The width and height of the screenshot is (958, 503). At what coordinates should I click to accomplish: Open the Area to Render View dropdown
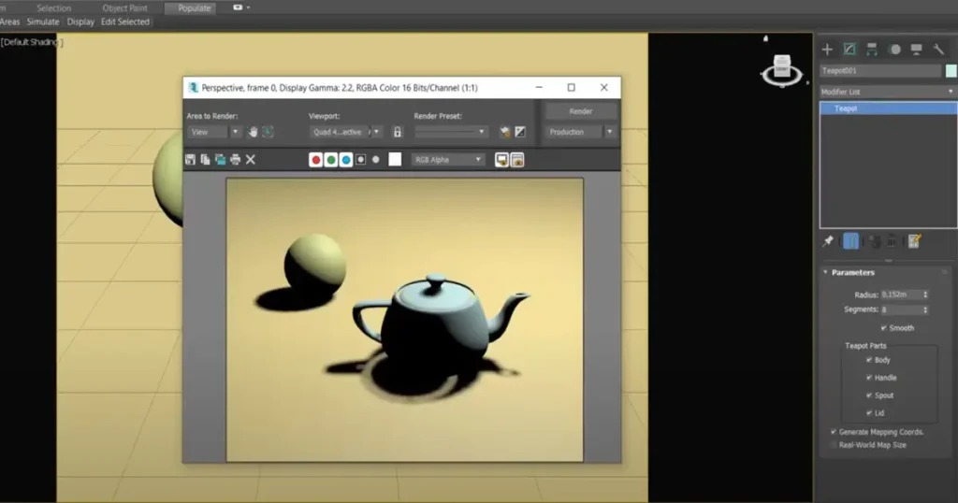pyautogui.click(x=209, y=132)
